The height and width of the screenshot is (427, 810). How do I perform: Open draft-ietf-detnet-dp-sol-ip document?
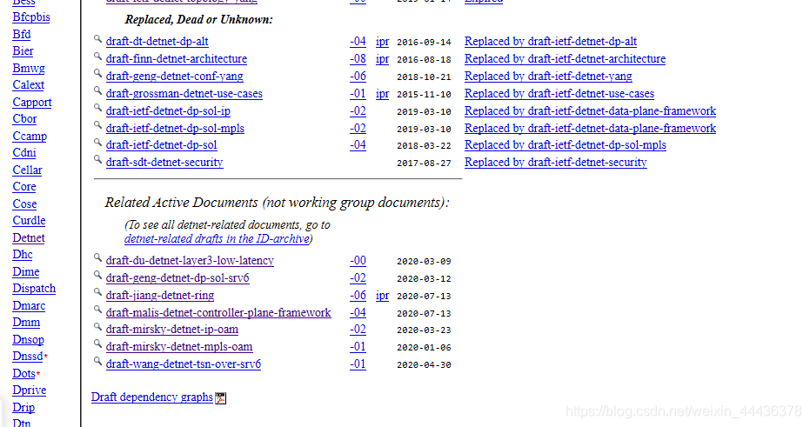click(x=168, y=111)
